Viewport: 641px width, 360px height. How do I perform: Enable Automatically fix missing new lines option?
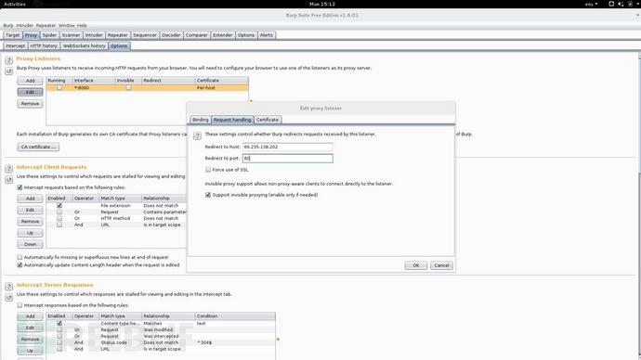tap(20, 258)
